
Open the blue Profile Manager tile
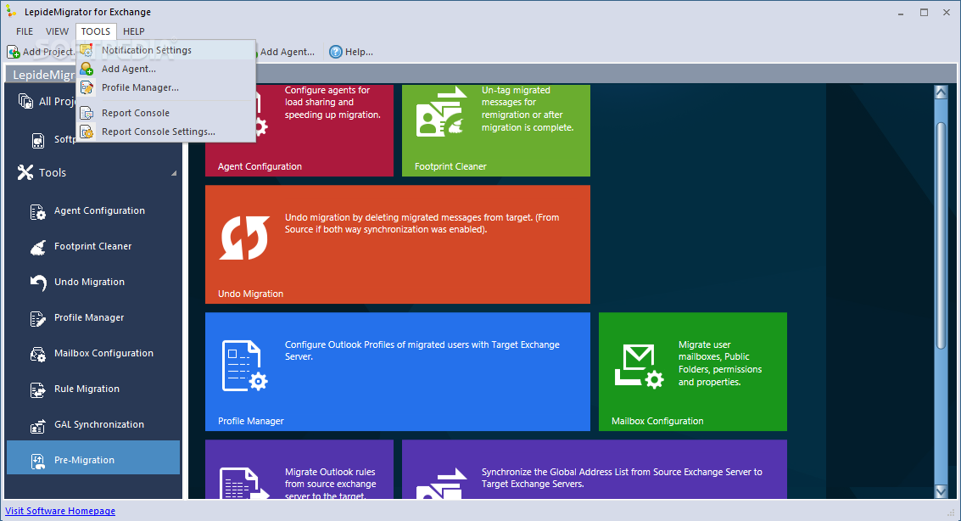click(398, 372)
